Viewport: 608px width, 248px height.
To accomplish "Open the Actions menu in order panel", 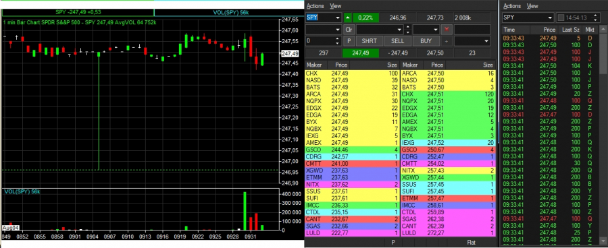I will 315,6.
